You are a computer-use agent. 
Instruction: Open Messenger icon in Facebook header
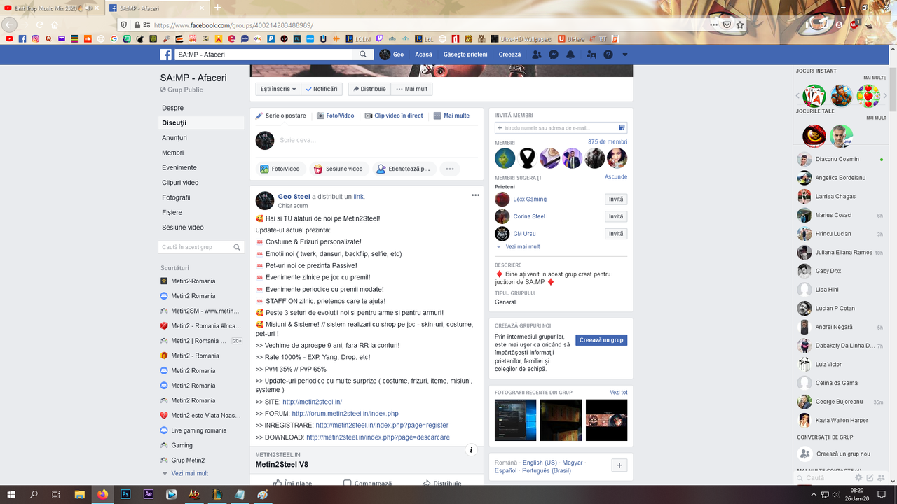tap(554, 55)
